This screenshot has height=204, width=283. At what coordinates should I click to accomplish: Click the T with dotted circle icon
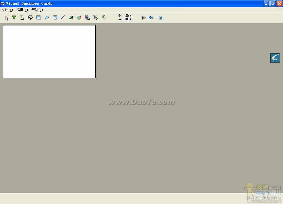coord(104,17)
